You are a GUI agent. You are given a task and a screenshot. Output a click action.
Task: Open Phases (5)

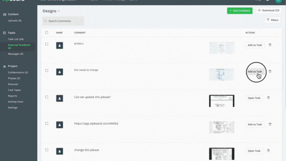point(14,78)
